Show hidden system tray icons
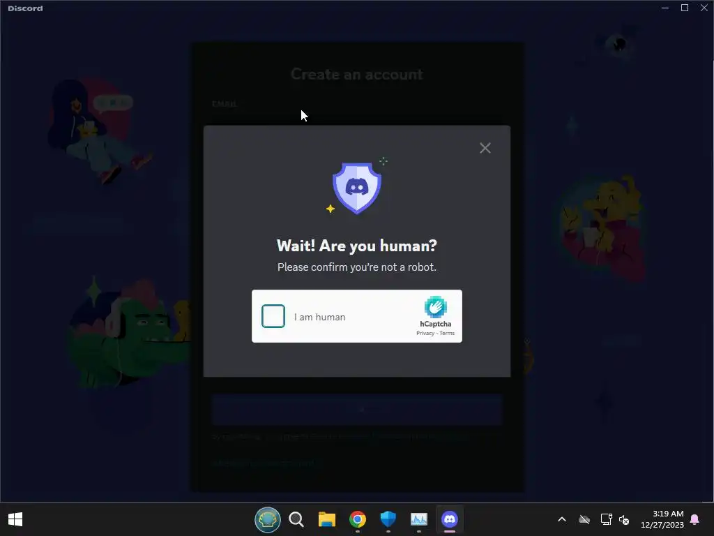714x536 pixels. tap(562, 519)
